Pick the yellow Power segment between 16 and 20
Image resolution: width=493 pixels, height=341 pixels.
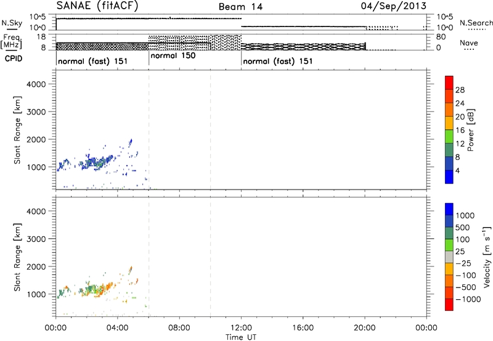click(449, 122)
